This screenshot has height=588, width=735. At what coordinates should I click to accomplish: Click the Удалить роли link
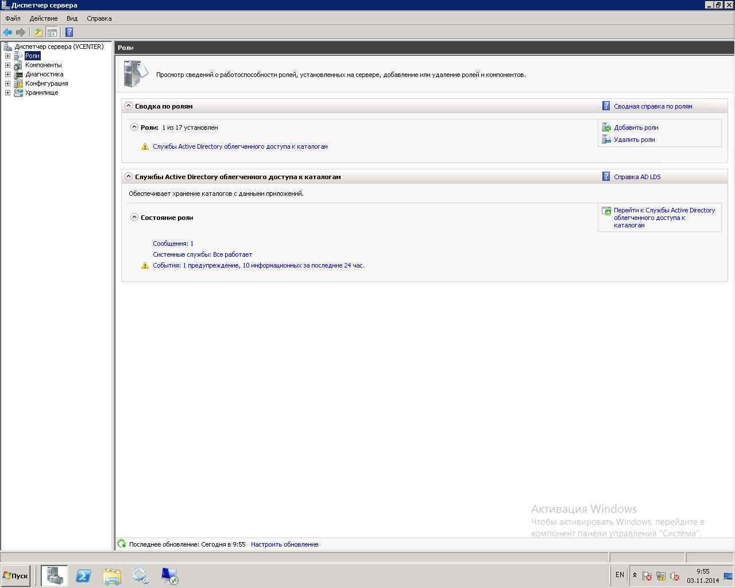tap(635, 140)
